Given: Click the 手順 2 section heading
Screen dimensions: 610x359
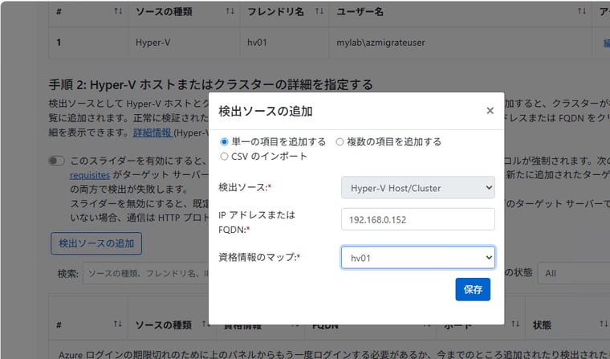Looking at the screenshot, I should point(210,84).
